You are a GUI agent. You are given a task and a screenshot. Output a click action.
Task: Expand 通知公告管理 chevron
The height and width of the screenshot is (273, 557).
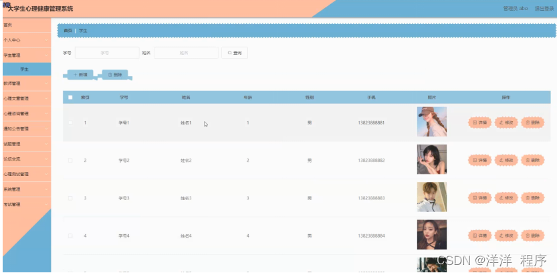click(46, 128)
